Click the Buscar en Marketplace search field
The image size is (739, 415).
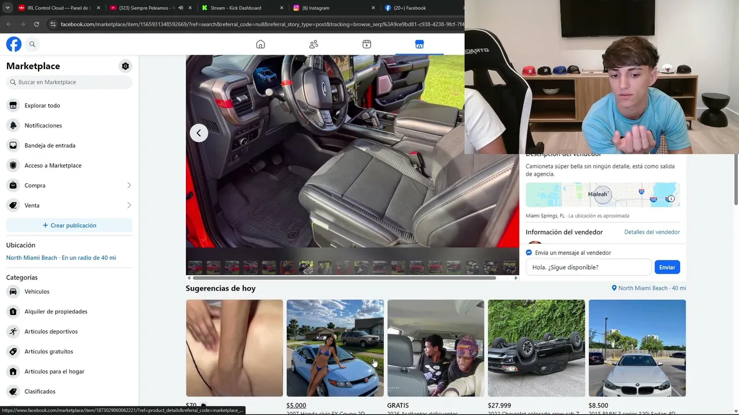coord(69,82)
